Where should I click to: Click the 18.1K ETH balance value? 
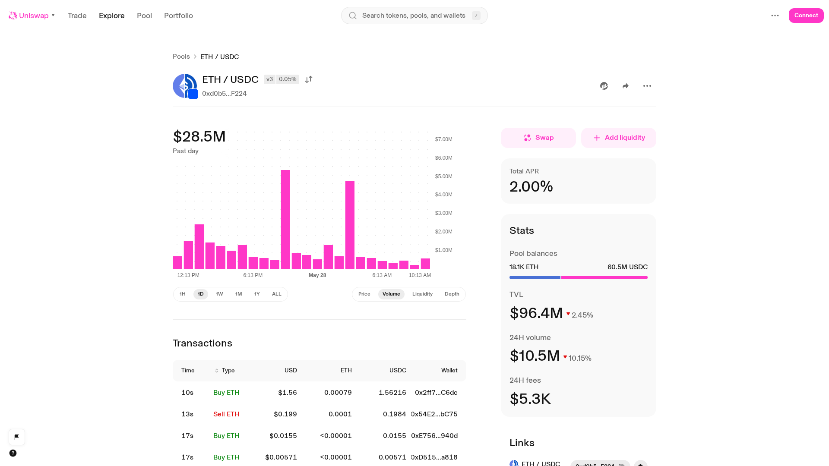coord(524,267)
